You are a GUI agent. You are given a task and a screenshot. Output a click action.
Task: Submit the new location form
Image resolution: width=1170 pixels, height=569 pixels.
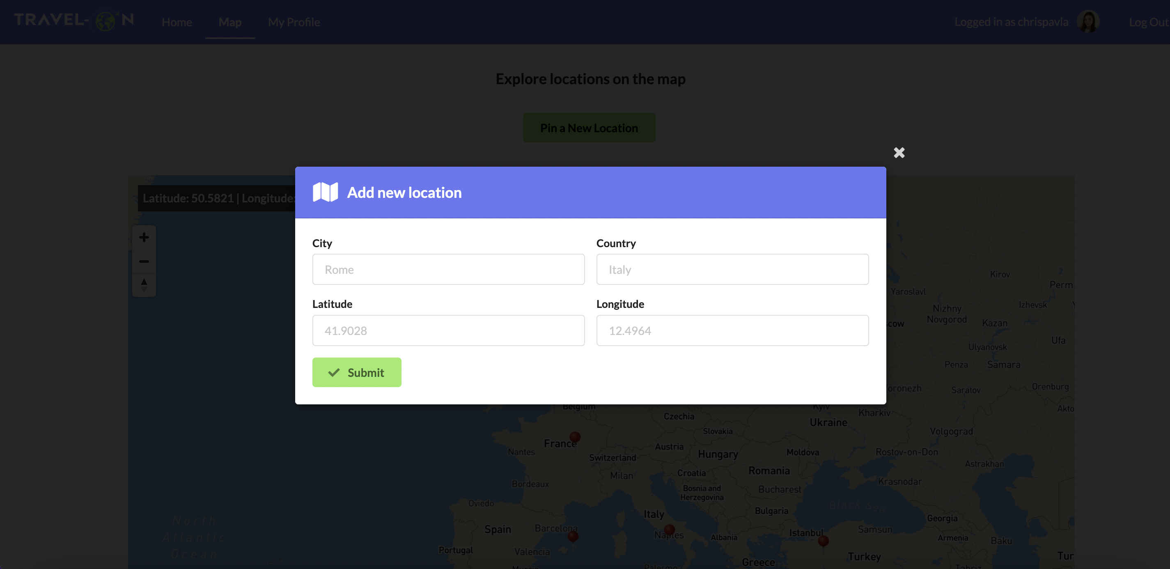357,372
